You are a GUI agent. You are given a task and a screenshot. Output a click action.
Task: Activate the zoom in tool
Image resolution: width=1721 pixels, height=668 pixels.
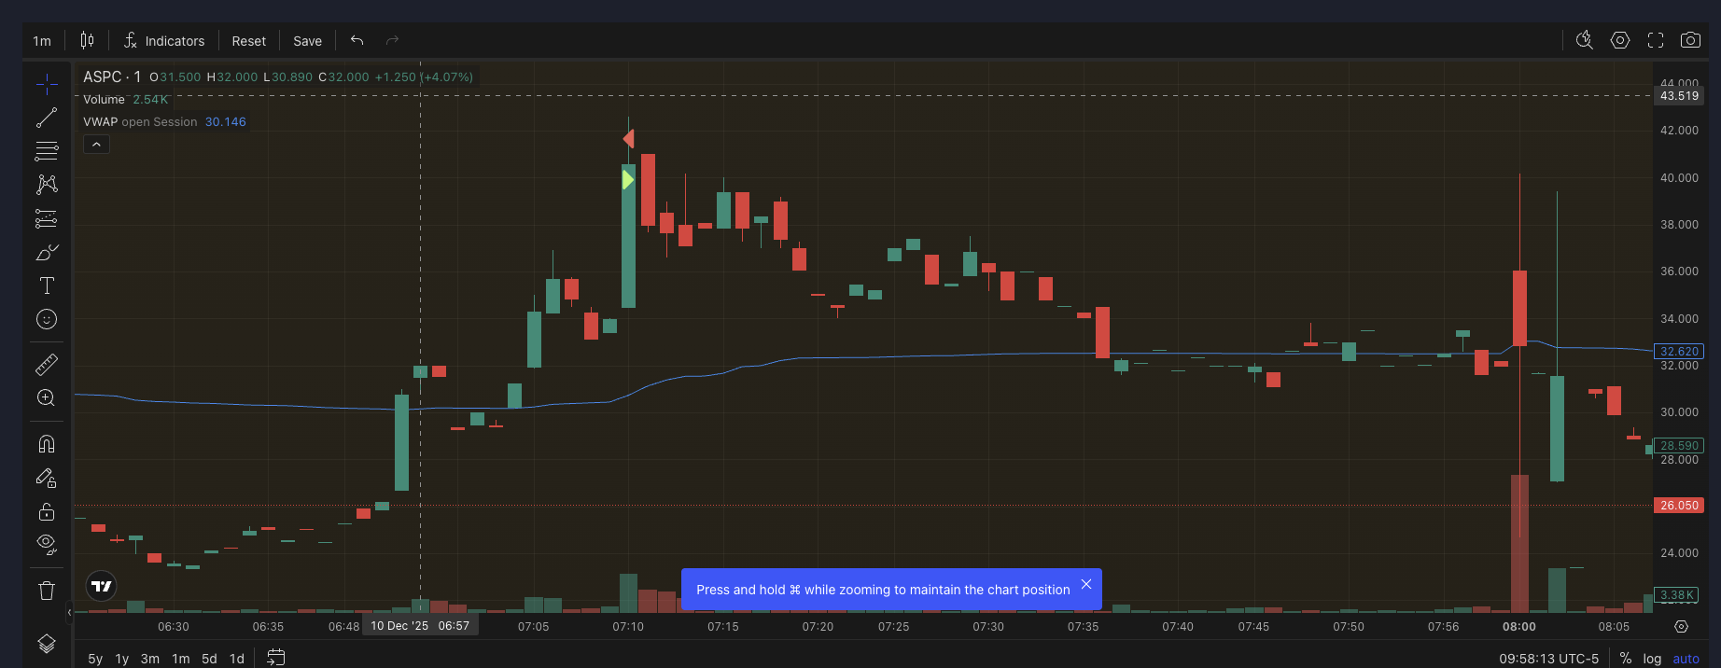click(47, 398)
